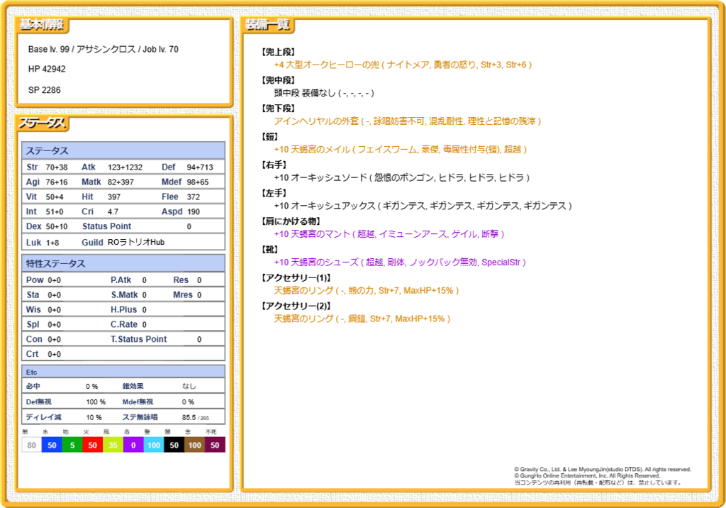Click the Int value 51+0
726x508 pixels.
[x=55, y=212]
